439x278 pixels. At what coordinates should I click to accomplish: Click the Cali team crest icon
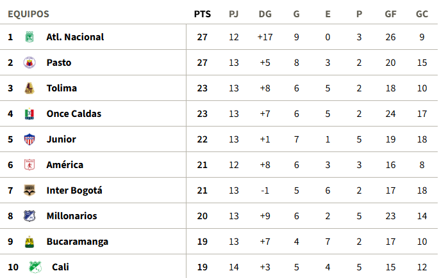[x=34, y=267]
